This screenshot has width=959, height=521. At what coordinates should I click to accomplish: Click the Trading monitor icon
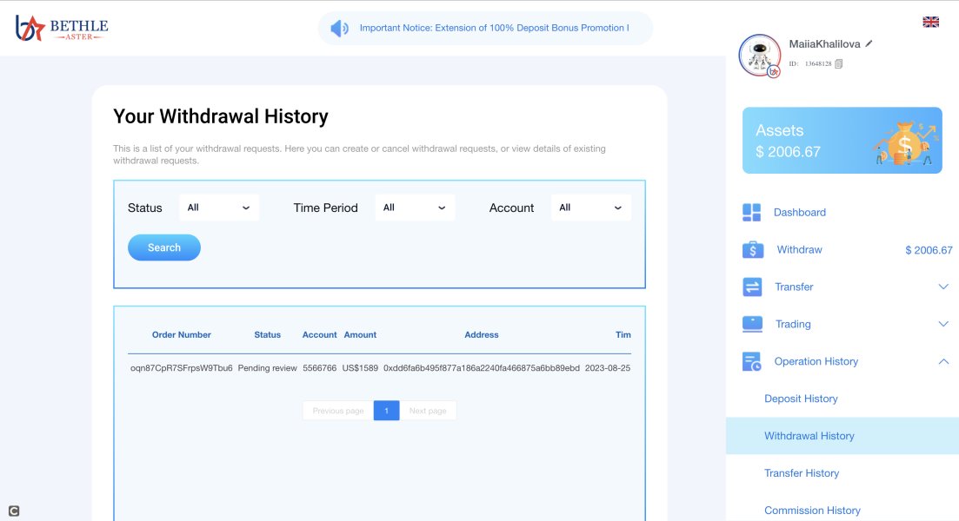tap(752, 324)
